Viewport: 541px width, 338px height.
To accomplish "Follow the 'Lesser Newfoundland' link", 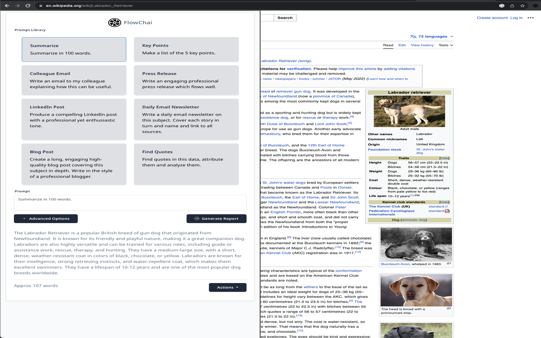I will click(x=337, y=202).
